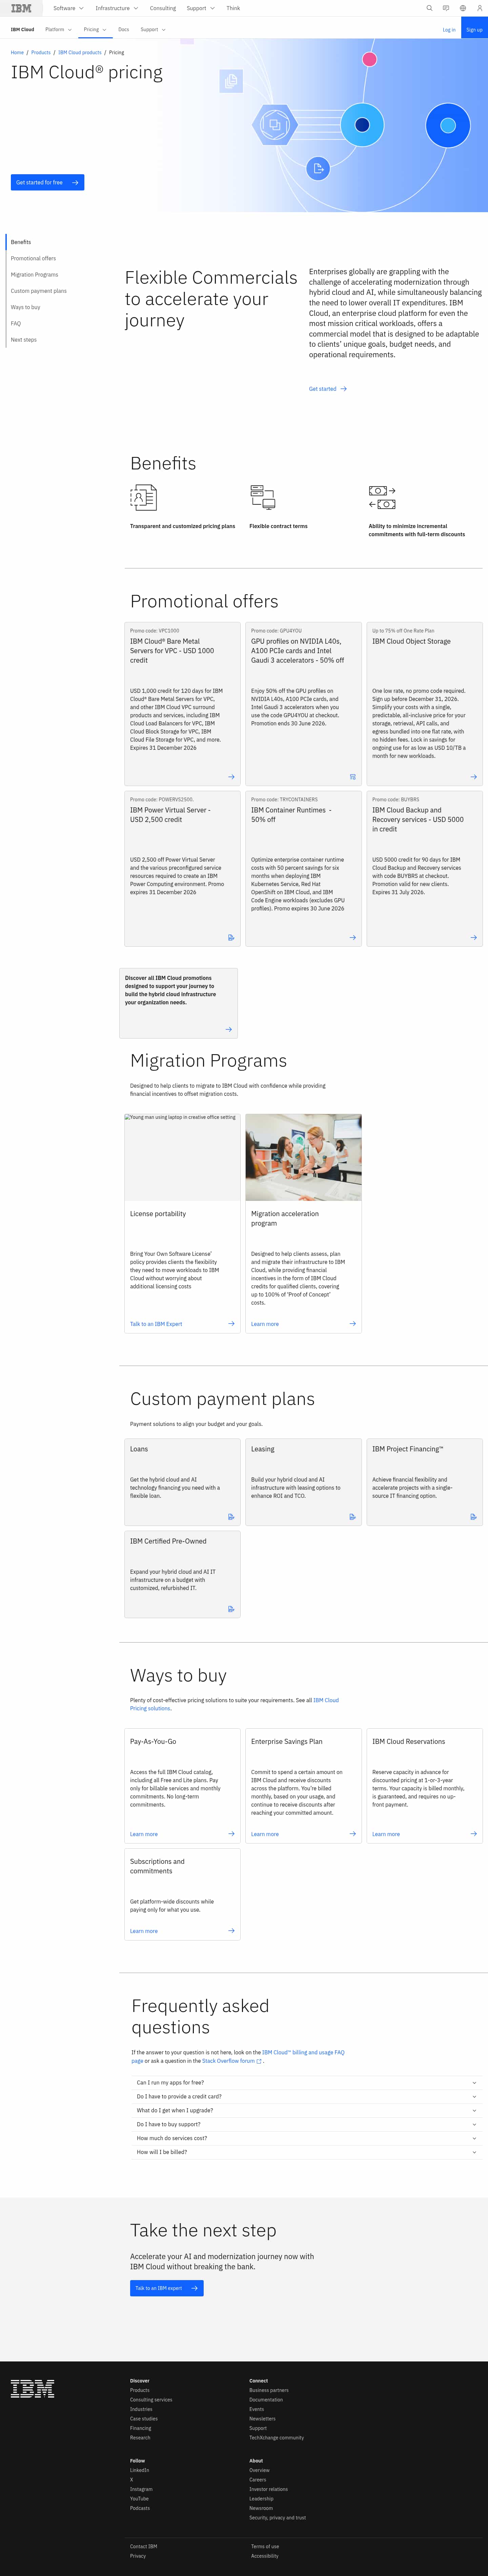Image resolution: width=488 pixels, height=2576 pixels.
Task: Click Learn more on Migration acceleration program
Action: pyautogui.click(x=265, y=1324)
